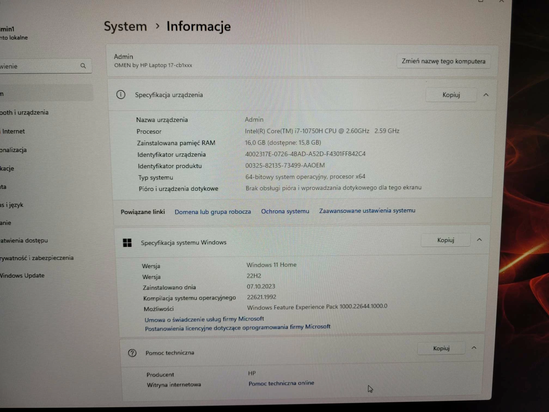This screenshot has width=549, height=412.
Task: Click the search magnifier icon in sidebar
Action: (83, 66)
